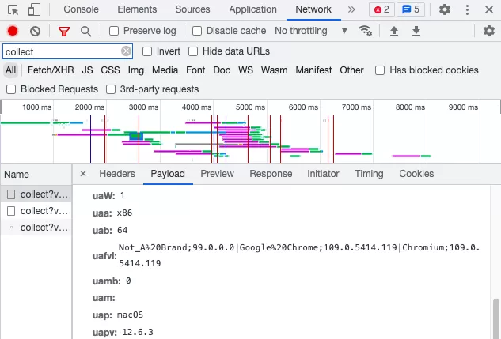Switch to the Console tab
Screen dimensions: 501x339
click(81, 9)
